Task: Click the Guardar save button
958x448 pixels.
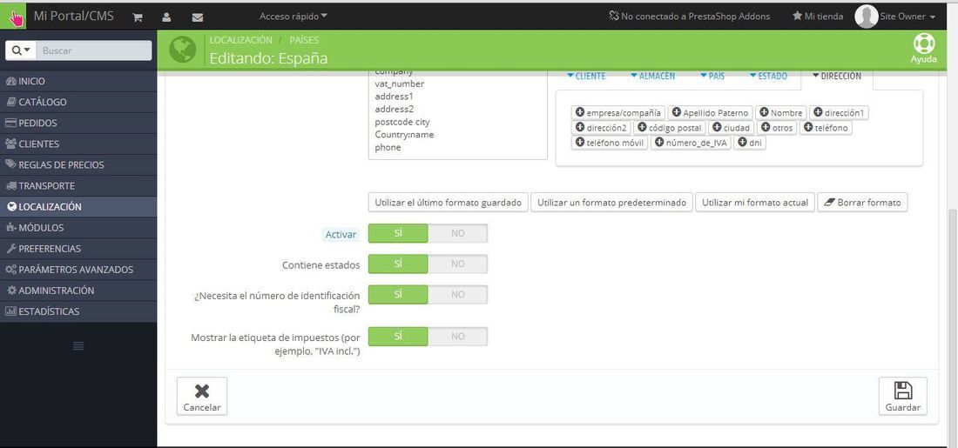Action: point(902,396)
